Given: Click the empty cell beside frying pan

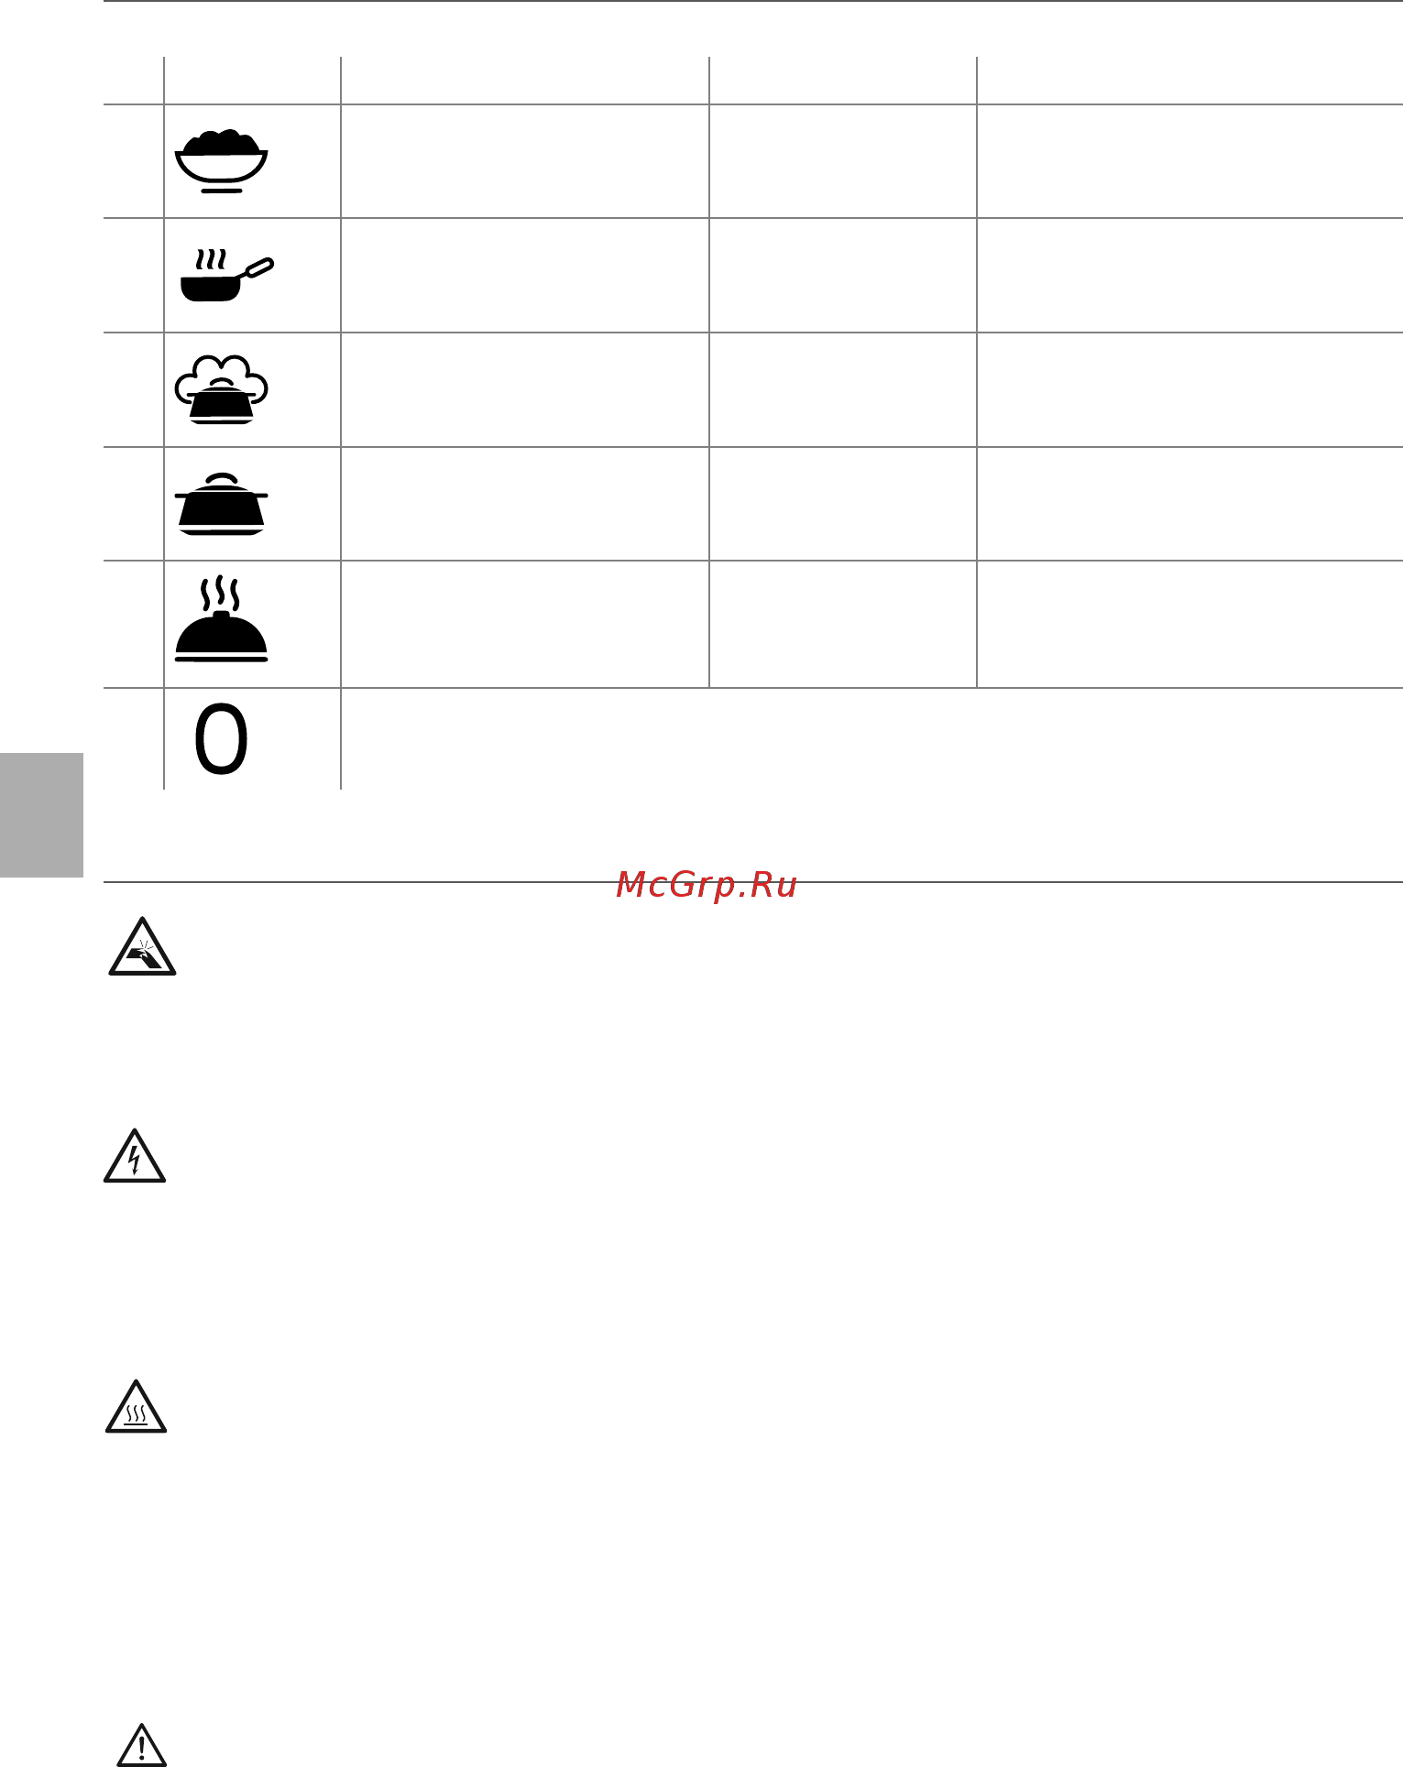Looking at the screenshot, I should click(x=525, y=275).
